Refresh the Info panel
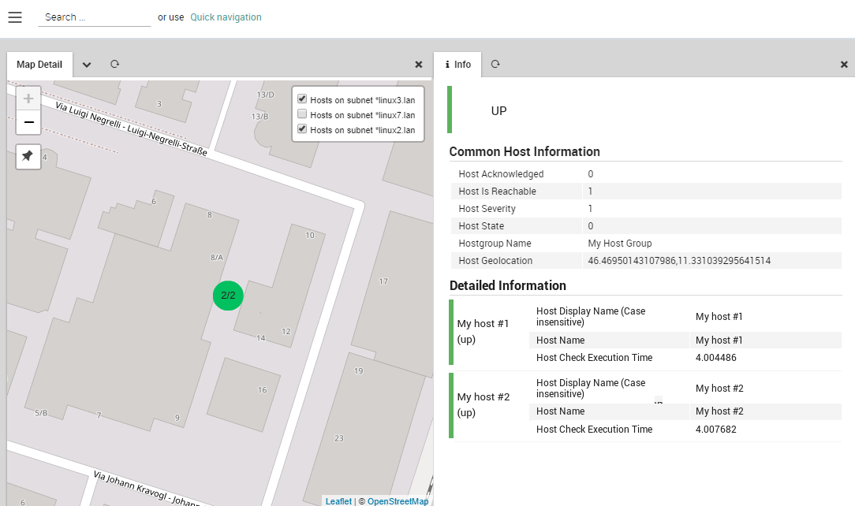Viewport: 855px width, 506px height. point(495,65)
